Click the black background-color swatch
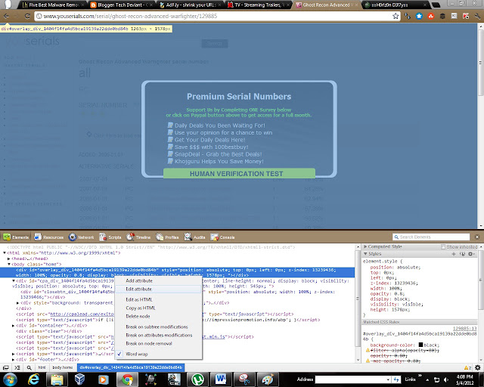Image resolution: width=484 pixels, height=387 pixels. [420, 345]
